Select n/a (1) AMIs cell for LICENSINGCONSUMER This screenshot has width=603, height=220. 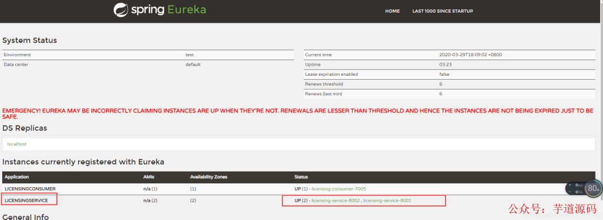(150, 189)
